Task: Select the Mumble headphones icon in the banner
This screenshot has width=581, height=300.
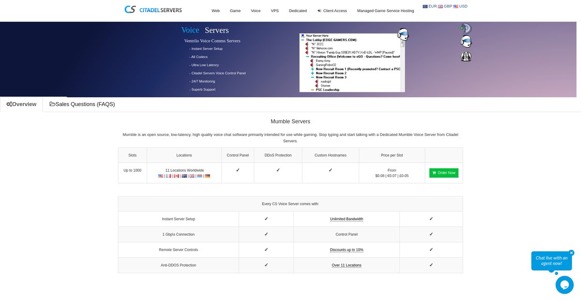Action: [466, 56]
